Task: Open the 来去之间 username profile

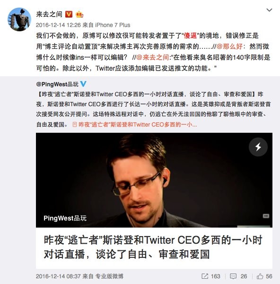Action: 49,14
